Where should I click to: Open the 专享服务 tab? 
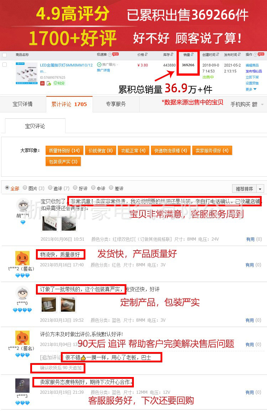click(x=116, y=104)
